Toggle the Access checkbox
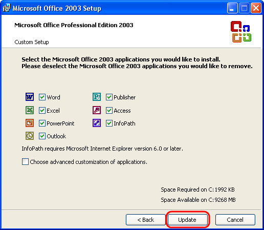This screenshot has height=230, width=264. click(x=109, y=111)
